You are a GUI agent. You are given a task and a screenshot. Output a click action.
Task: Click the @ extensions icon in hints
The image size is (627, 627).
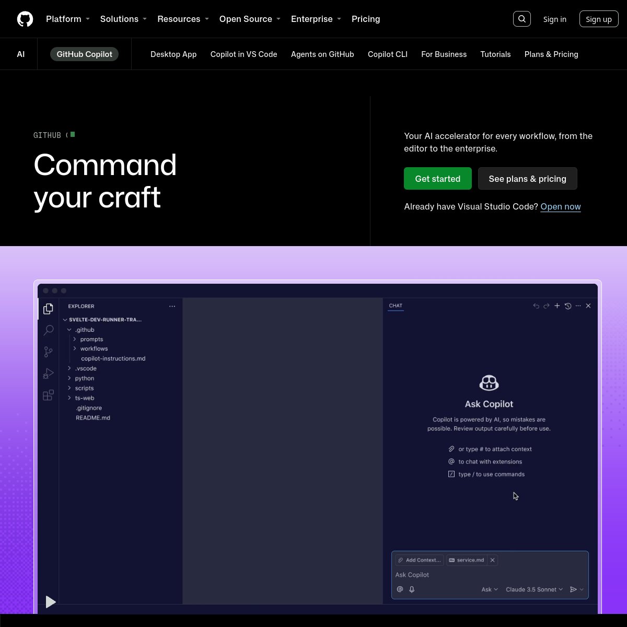point(451,461)
